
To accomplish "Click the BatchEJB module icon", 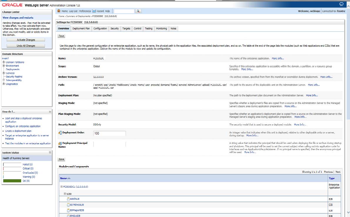I will [68, 199].
